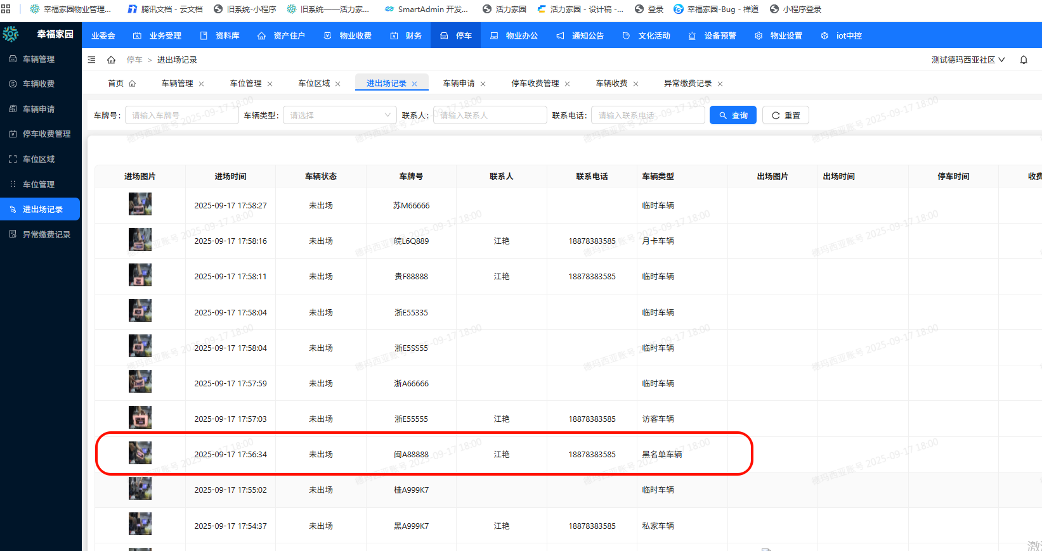Open 车位区域 in the sidebar

point(39,159)
